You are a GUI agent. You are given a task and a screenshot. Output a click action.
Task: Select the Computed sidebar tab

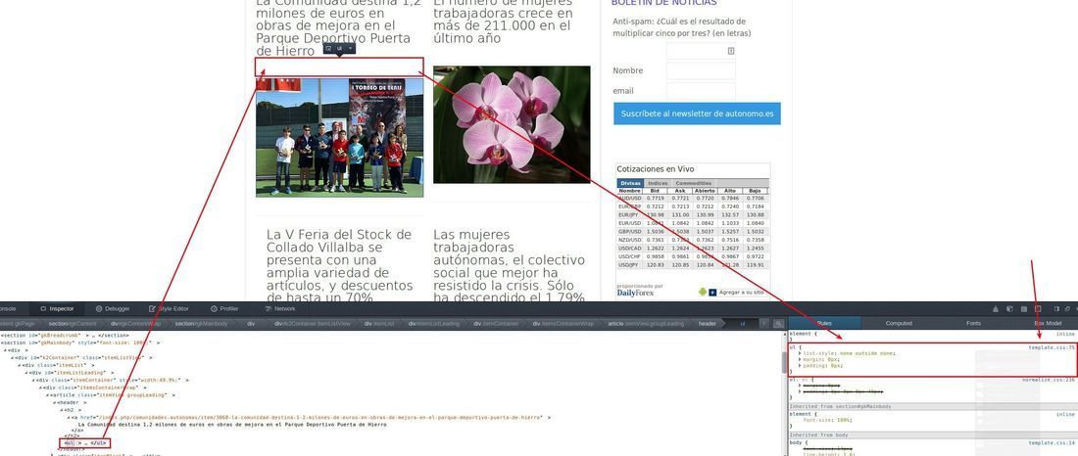click(x=898, y=323)
